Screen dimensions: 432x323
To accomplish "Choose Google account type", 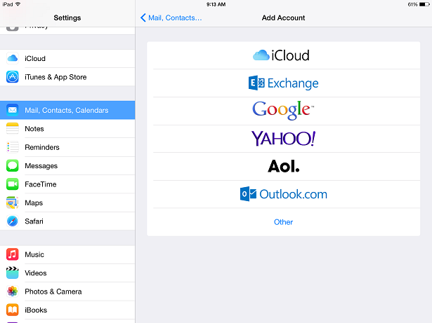I will click(x=283, y=111).
